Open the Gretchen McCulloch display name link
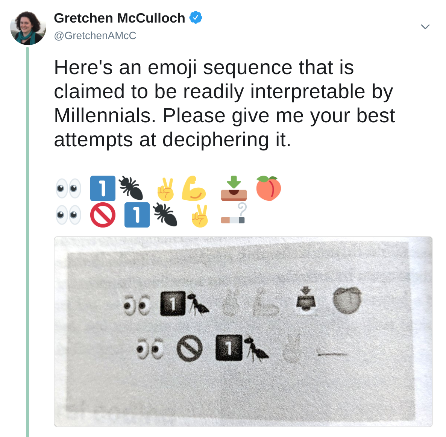Viewport: 446px width, 437px height. coord(120,18)
